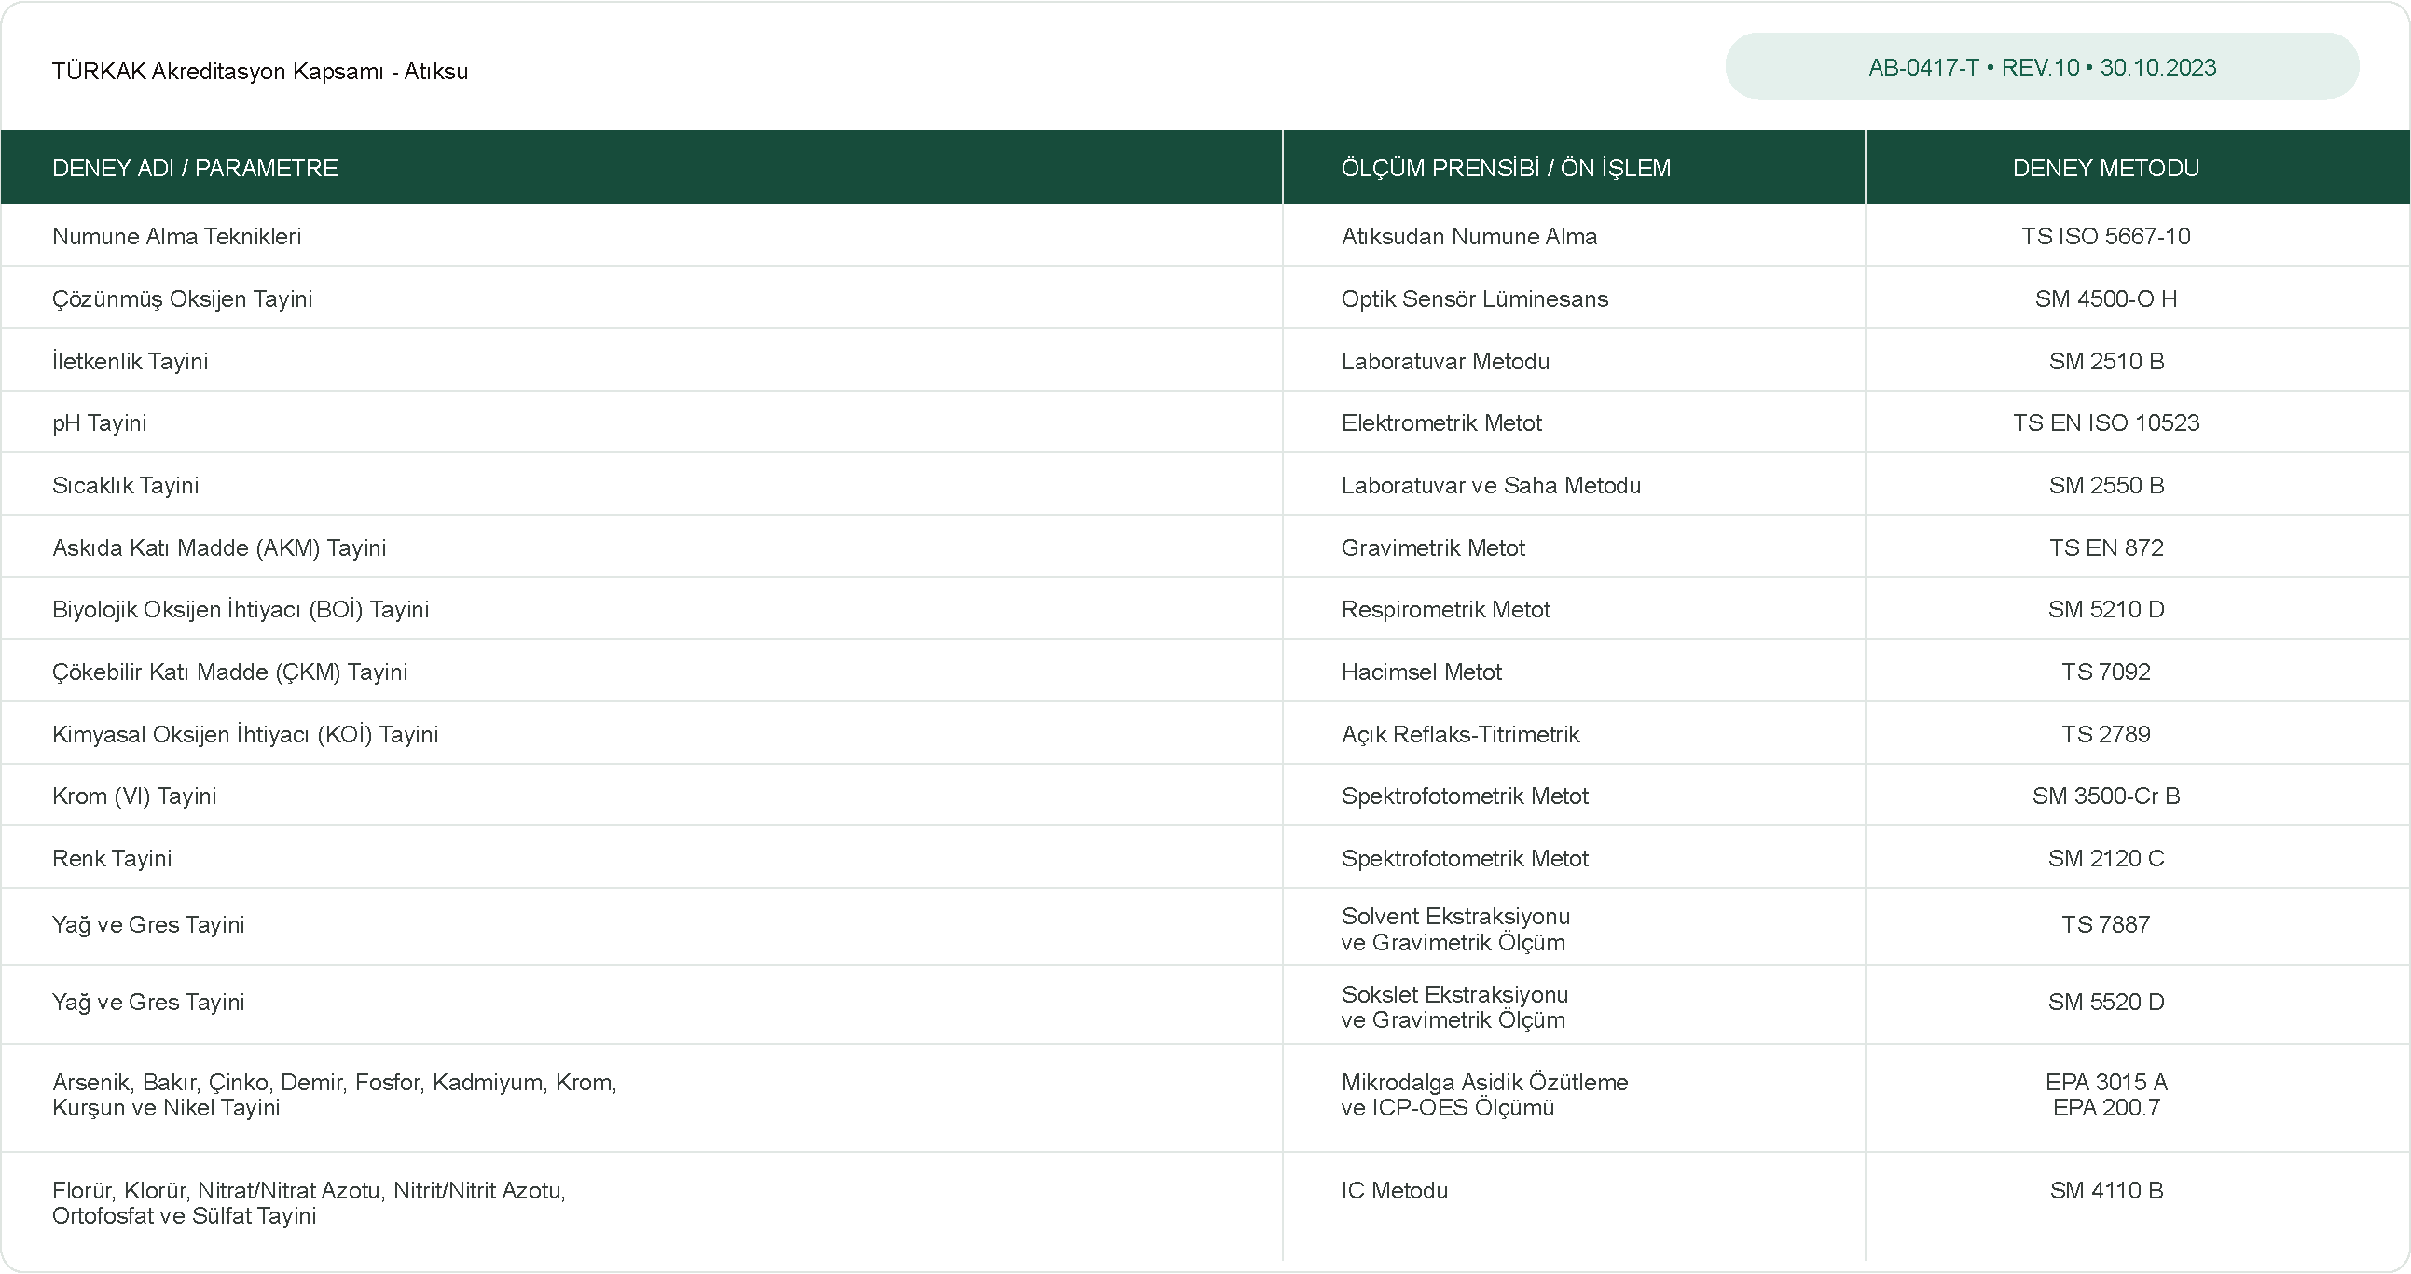The height and width of the screenshot is (1274, 2411).
Task: Select the 'TS EN 872' method
Action: pyautogui.click(x=2106, y=547)
